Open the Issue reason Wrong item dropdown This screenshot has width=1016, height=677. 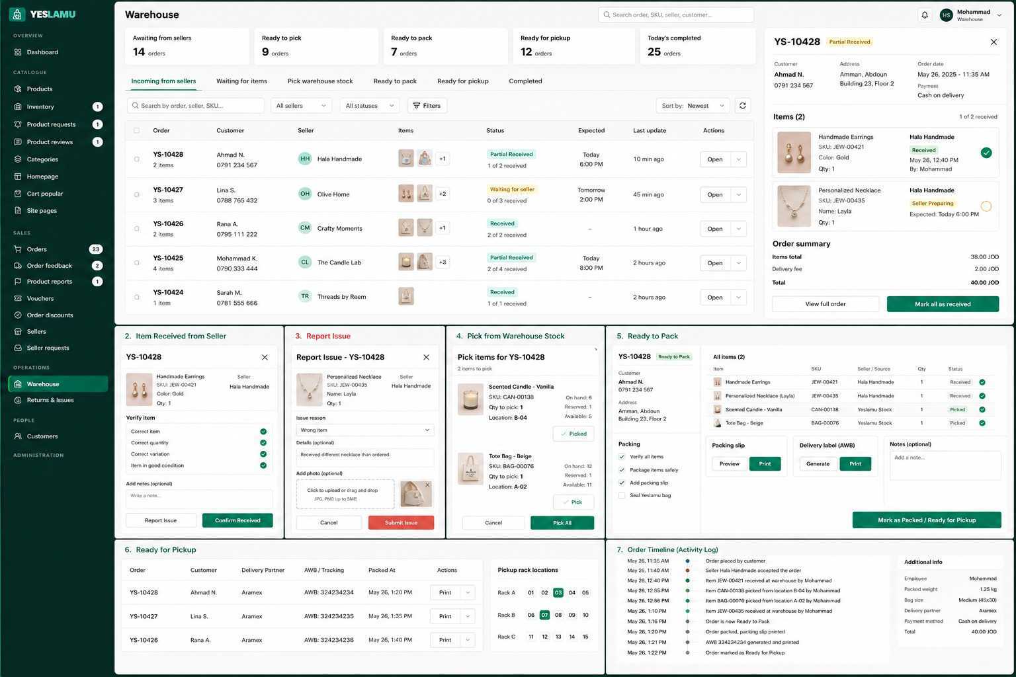click(365, 430)
